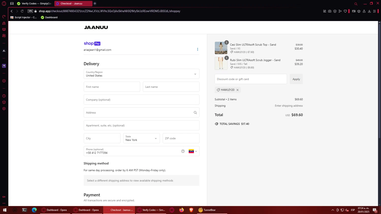Click the phone help question mark icon
381x214 pixels.
point(183,151)
